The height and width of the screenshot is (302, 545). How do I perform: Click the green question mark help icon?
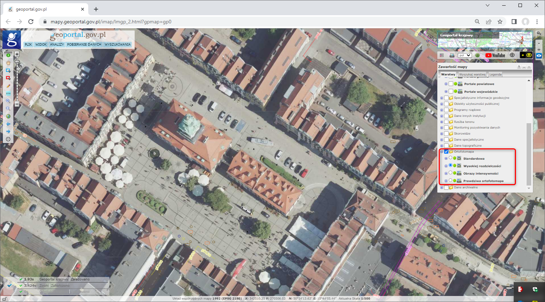click(477, 55)
